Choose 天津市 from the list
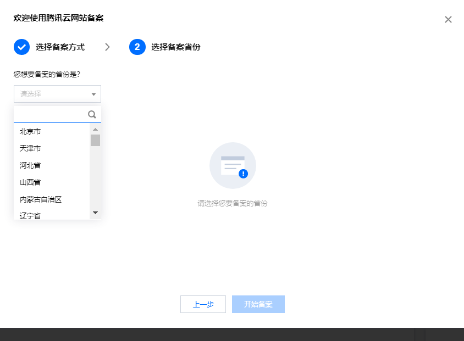The height and width of the screenshot is (341, 464). (52, 148)
